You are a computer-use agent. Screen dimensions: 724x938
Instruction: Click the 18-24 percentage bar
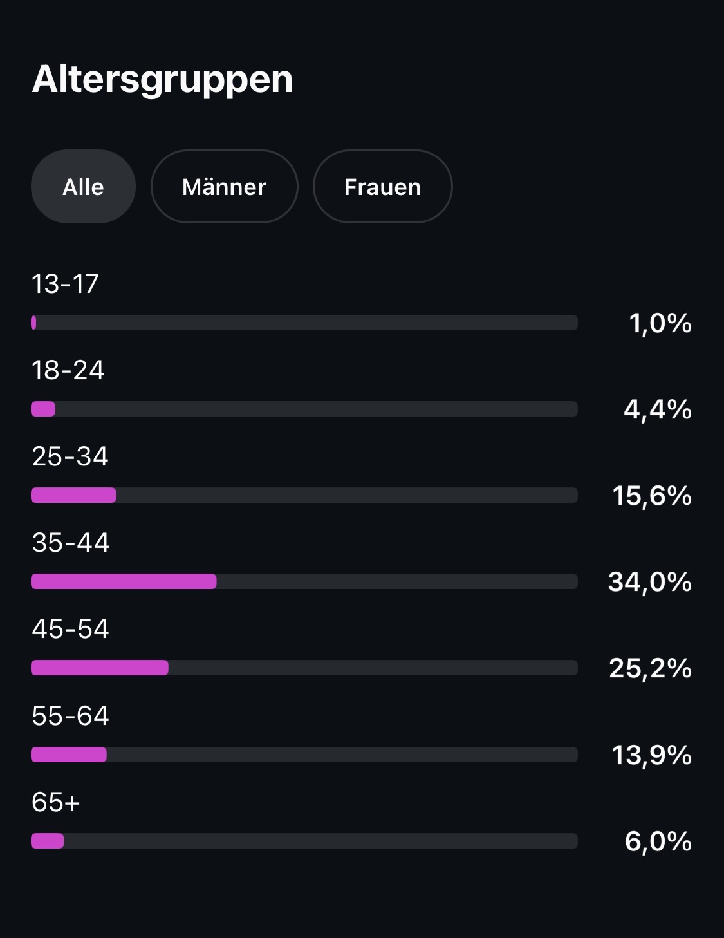(304, 409)
